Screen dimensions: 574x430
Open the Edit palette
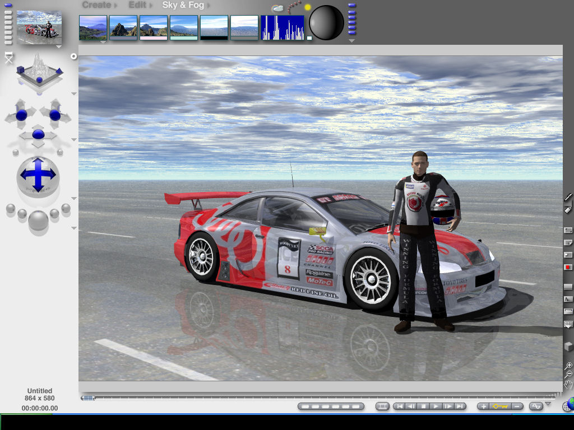(x=138, y=4)
